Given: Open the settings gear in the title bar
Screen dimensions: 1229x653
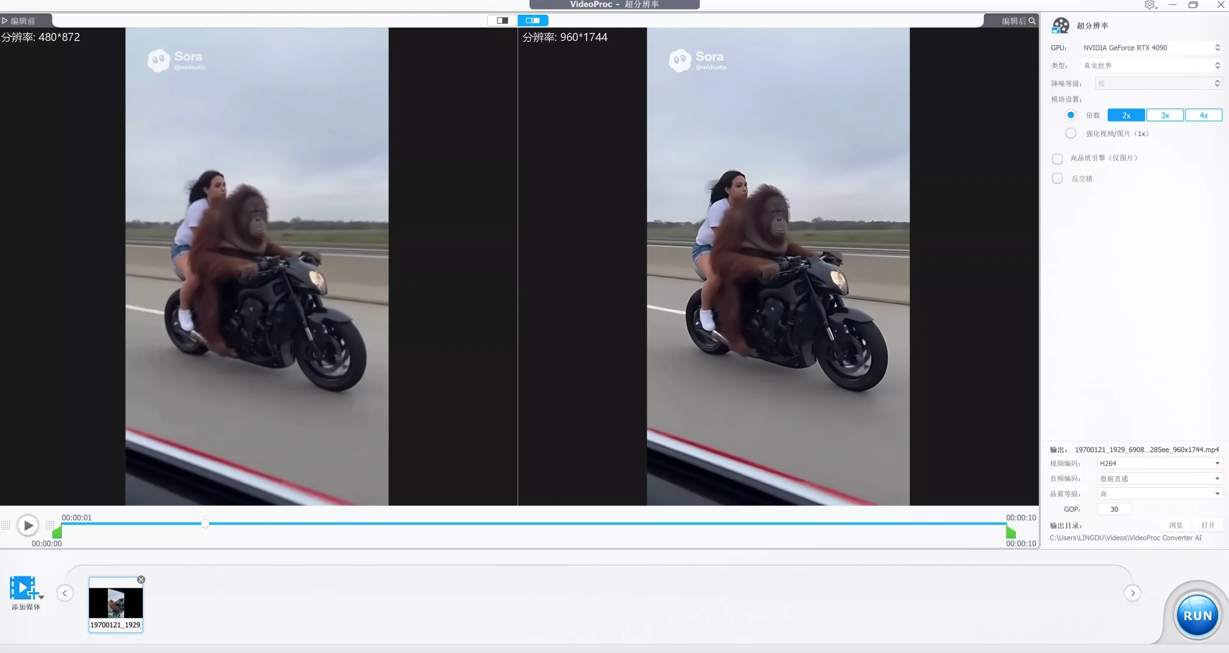Looking at the screenshot, I should tap(1149, 5).
